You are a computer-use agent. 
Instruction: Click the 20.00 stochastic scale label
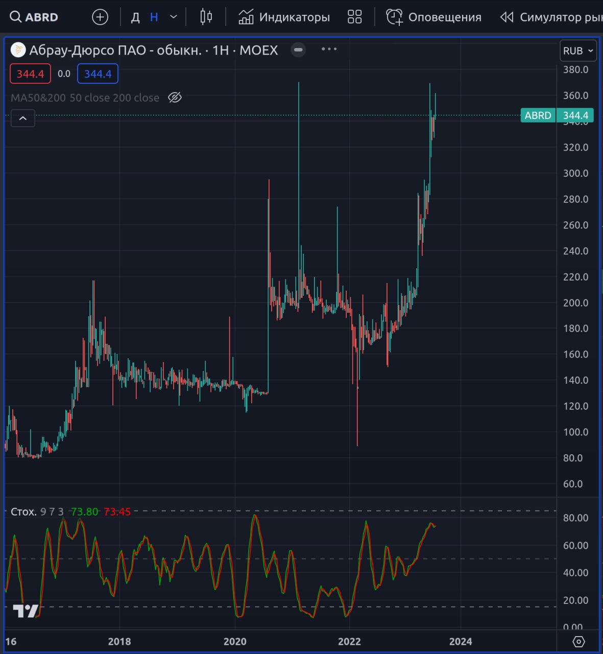(575, 600)
